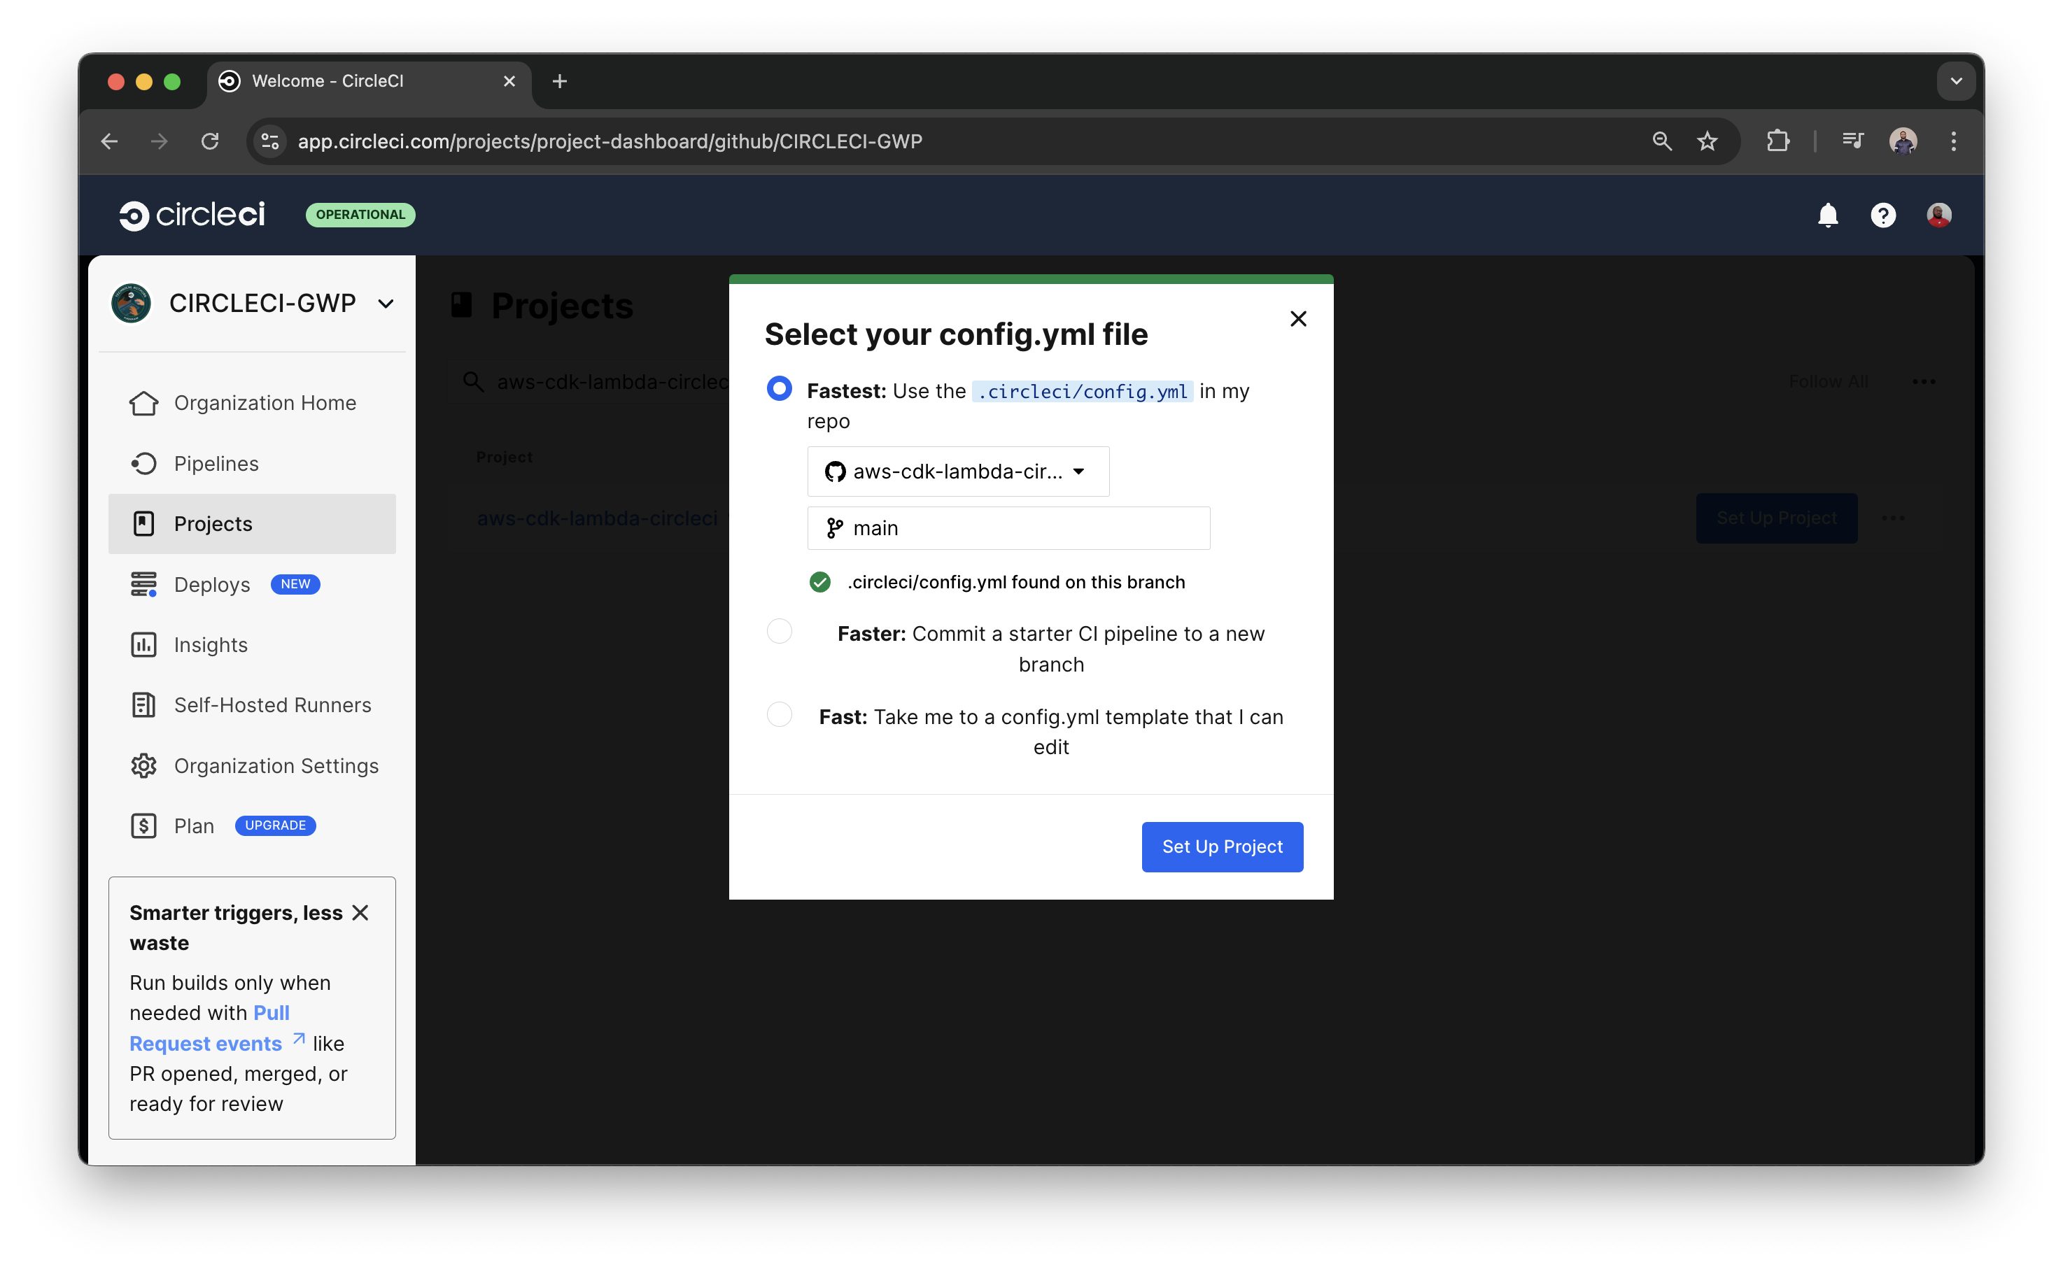Open Self-Hosted Runners page
Viewport: 2063px width, 1269px height.
coord(143,704)
